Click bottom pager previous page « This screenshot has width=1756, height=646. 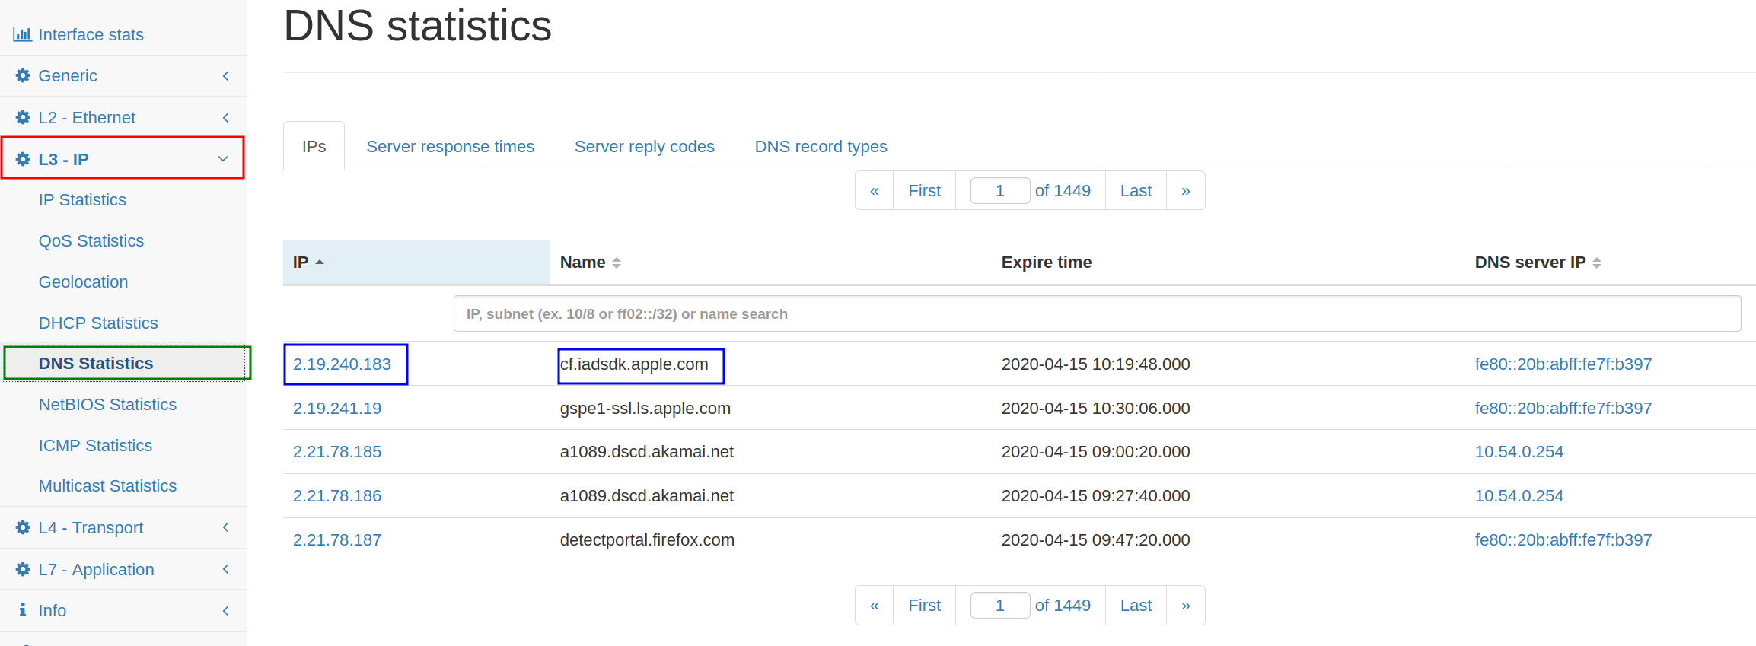(875, 605)
